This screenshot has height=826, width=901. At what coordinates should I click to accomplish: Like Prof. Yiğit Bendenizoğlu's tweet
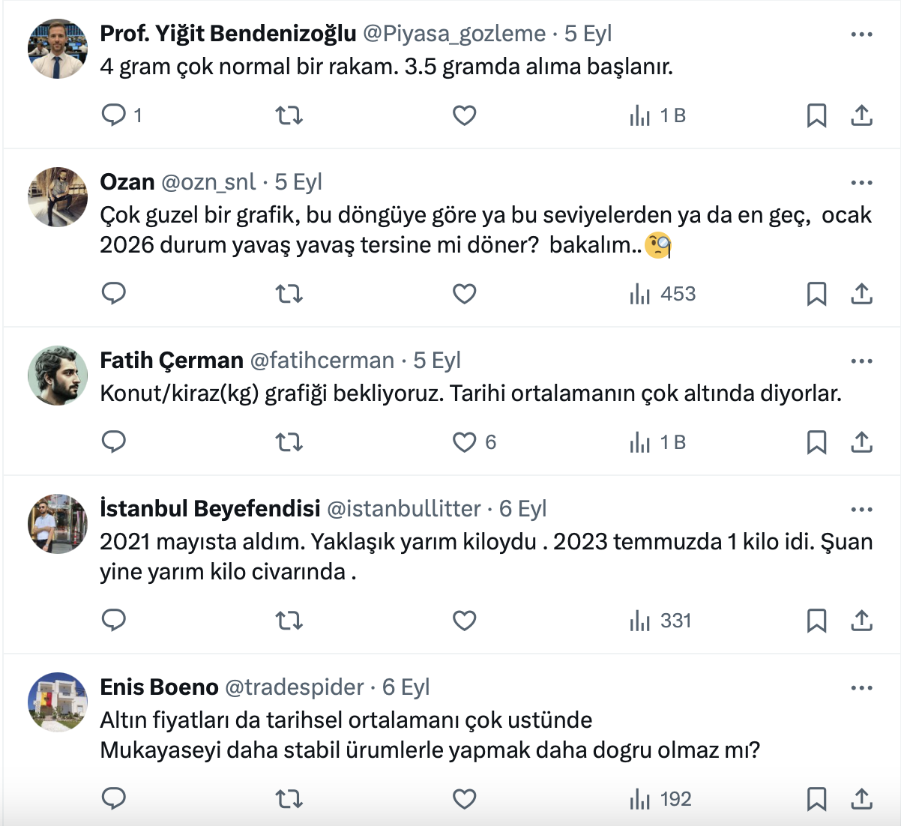point(465,115)
